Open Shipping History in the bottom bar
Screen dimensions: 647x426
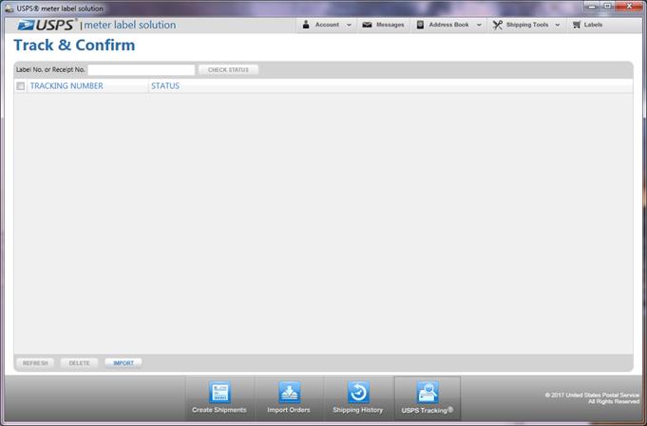[358, 398]
